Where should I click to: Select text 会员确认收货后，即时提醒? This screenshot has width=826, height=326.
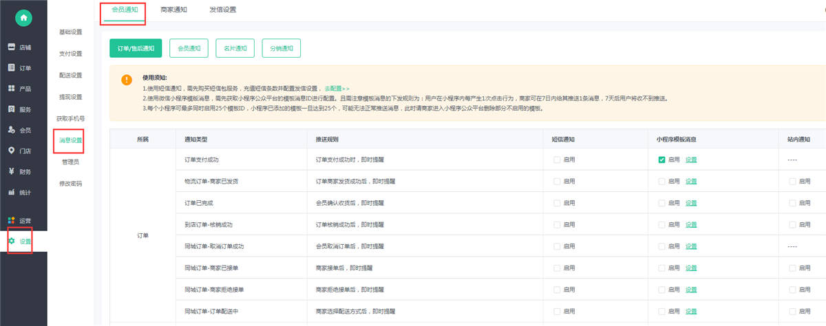point(350,203)
